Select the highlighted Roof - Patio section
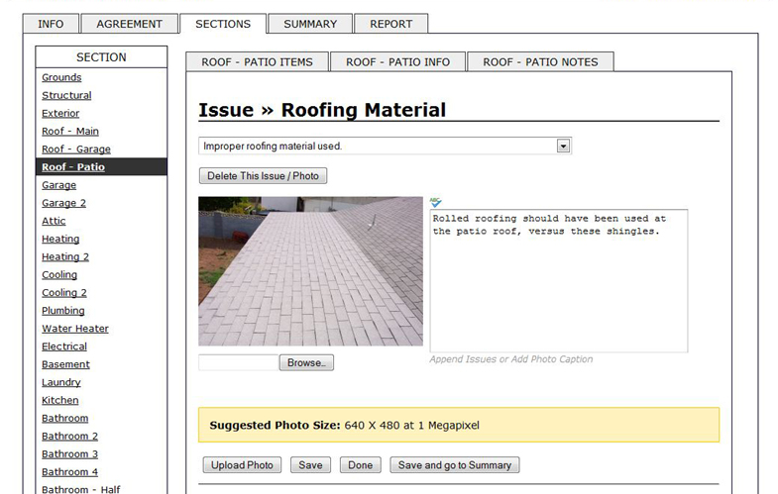The height and width of the screenshot is (494, 778). pos(101,167)
